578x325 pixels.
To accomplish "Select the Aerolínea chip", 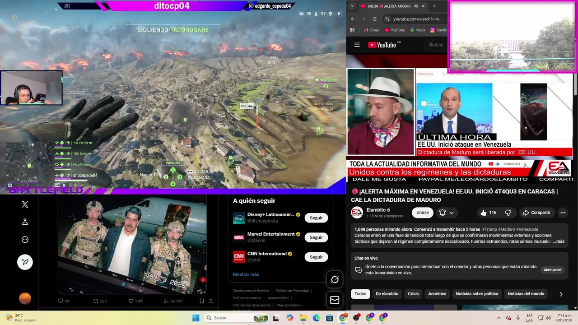I will (437, 294).
